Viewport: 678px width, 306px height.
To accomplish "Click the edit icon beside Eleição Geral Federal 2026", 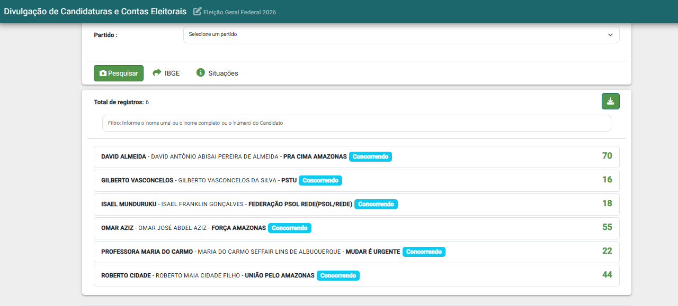I will [197, 12].
